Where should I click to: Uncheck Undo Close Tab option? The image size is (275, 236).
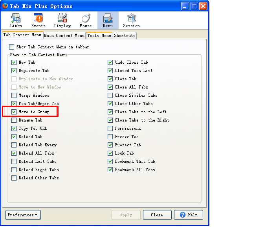coord(110,62)
